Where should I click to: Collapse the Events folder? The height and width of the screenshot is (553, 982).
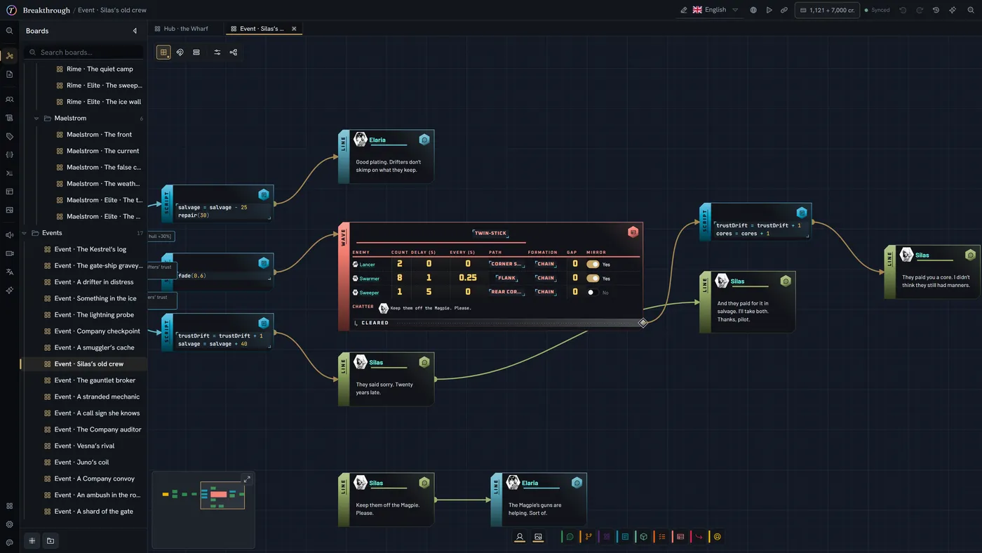click(25, 233)
